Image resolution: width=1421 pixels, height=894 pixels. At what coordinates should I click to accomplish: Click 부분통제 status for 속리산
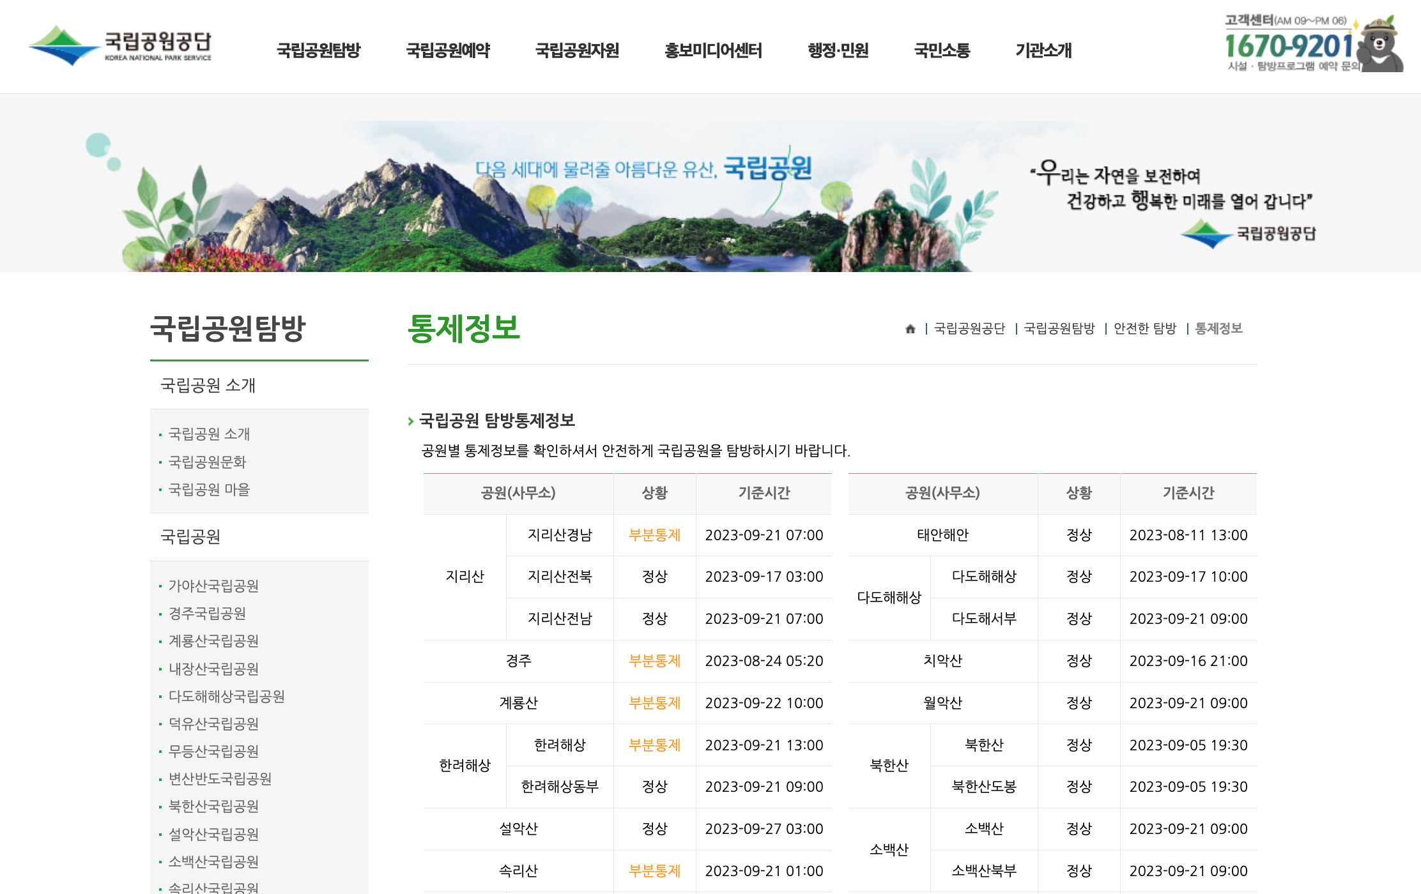pos(654,871)
